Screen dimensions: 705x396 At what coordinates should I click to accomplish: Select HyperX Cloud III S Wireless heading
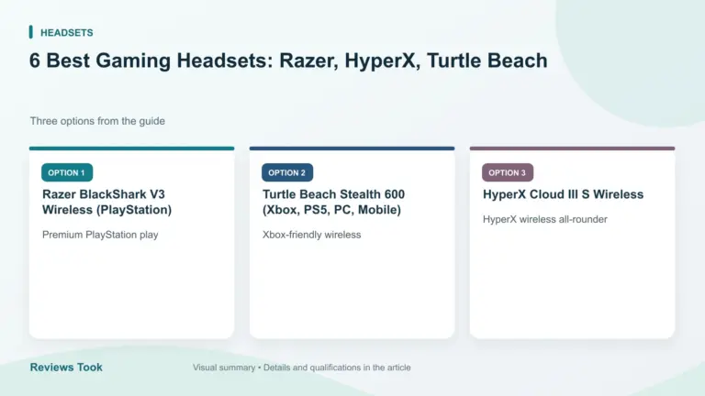click(563, 194)
